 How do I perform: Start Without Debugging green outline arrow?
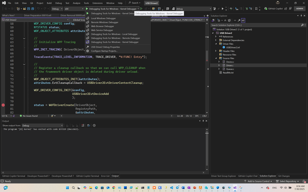click(x=141, y=9)
